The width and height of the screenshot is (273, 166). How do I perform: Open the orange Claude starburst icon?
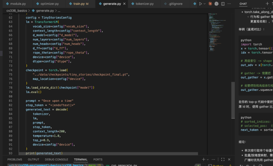210,4
